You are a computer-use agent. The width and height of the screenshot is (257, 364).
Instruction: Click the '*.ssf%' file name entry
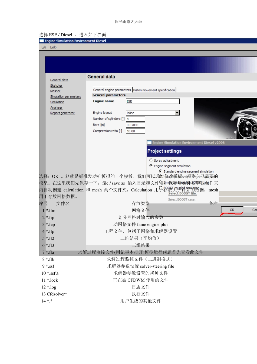coord(53,273)
